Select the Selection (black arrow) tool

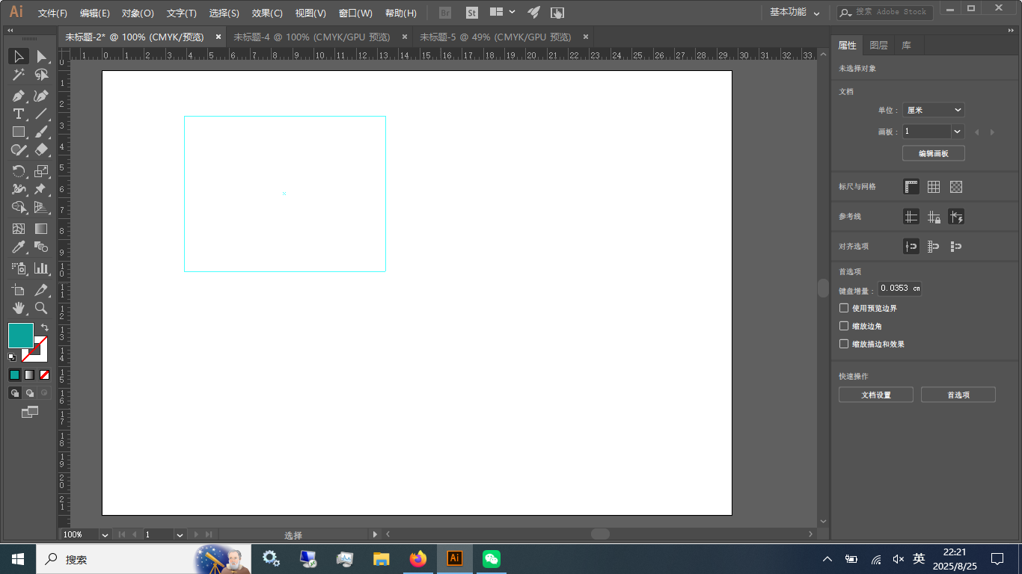(19, 57)
